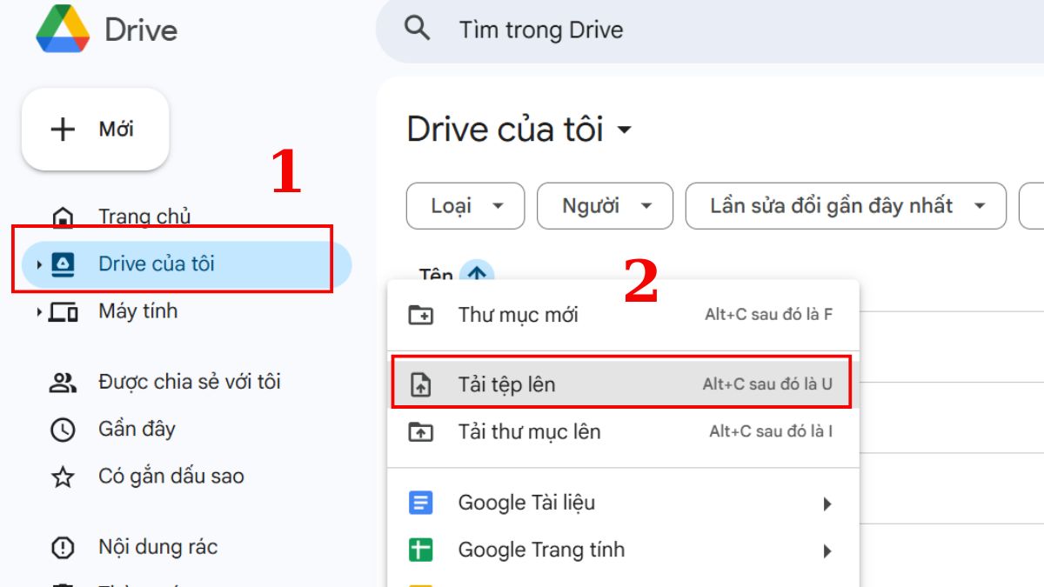Click the drive icon beside Drive của tôi
Screen dimensions: 1044x587
(64, 264)
